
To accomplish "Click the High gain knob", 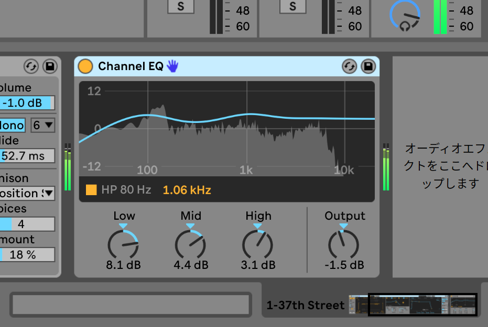I will coord(258,244).
